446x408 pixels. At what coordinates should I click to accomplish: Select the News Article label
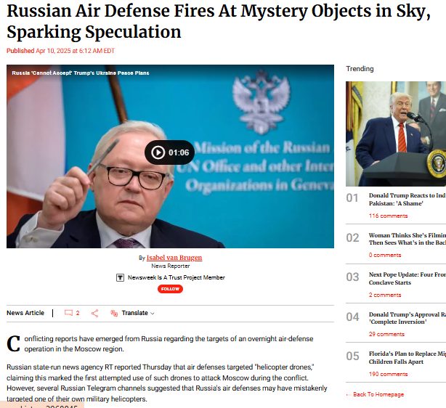coord(25,313)
